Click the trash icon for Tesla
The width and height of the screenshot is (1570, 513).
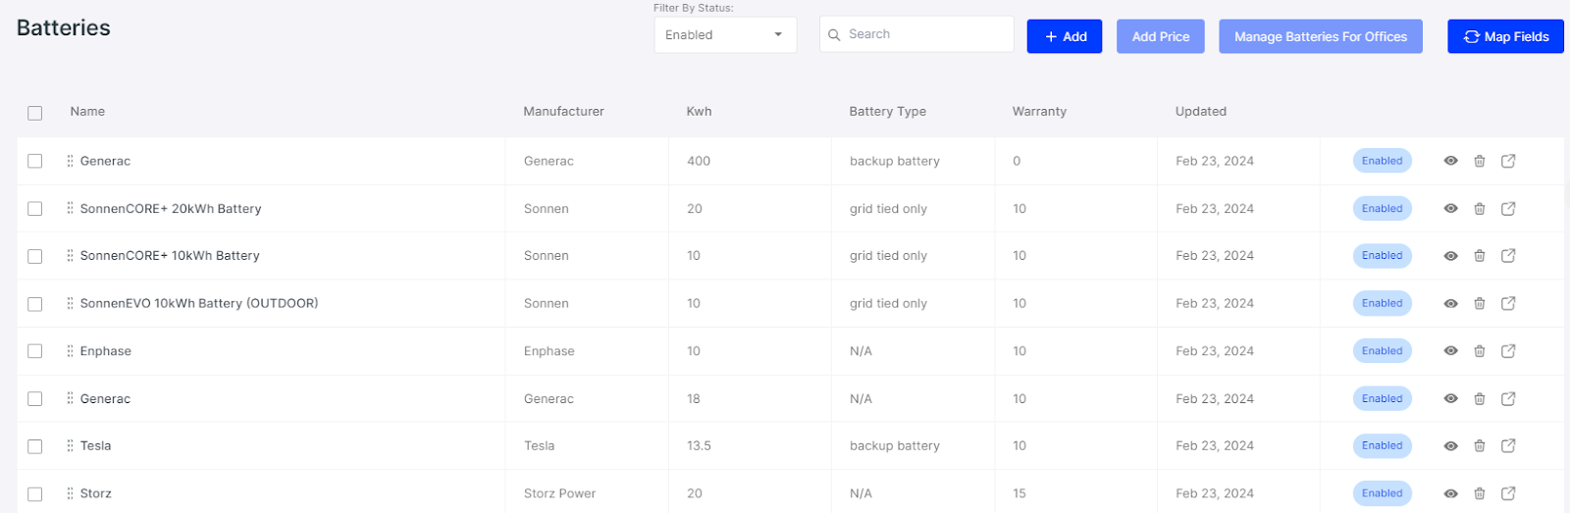1480,446
